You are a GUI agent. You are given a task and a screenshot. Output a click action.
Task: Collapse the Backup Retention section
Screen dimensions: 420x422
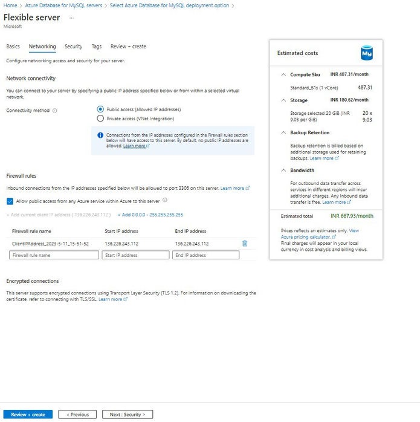click(283, 132)
